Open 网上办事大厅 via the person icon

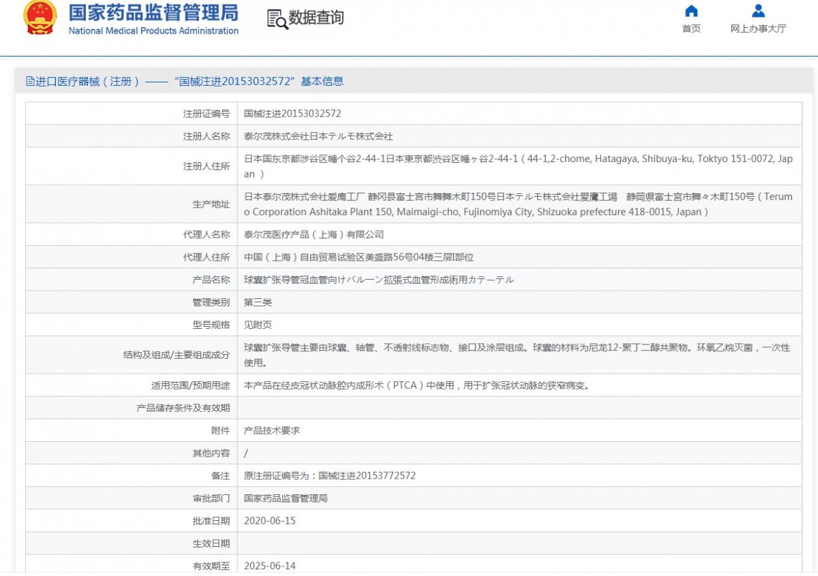pyautogui.click(x=758, y=11)
